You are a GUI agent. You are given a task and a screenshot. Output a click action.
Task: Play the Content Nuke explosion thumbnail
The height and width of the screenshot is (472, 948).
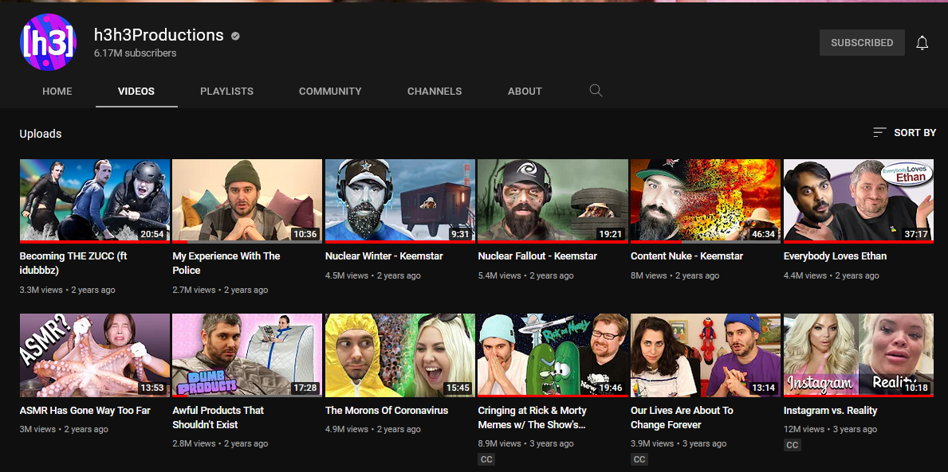[706, 201]
